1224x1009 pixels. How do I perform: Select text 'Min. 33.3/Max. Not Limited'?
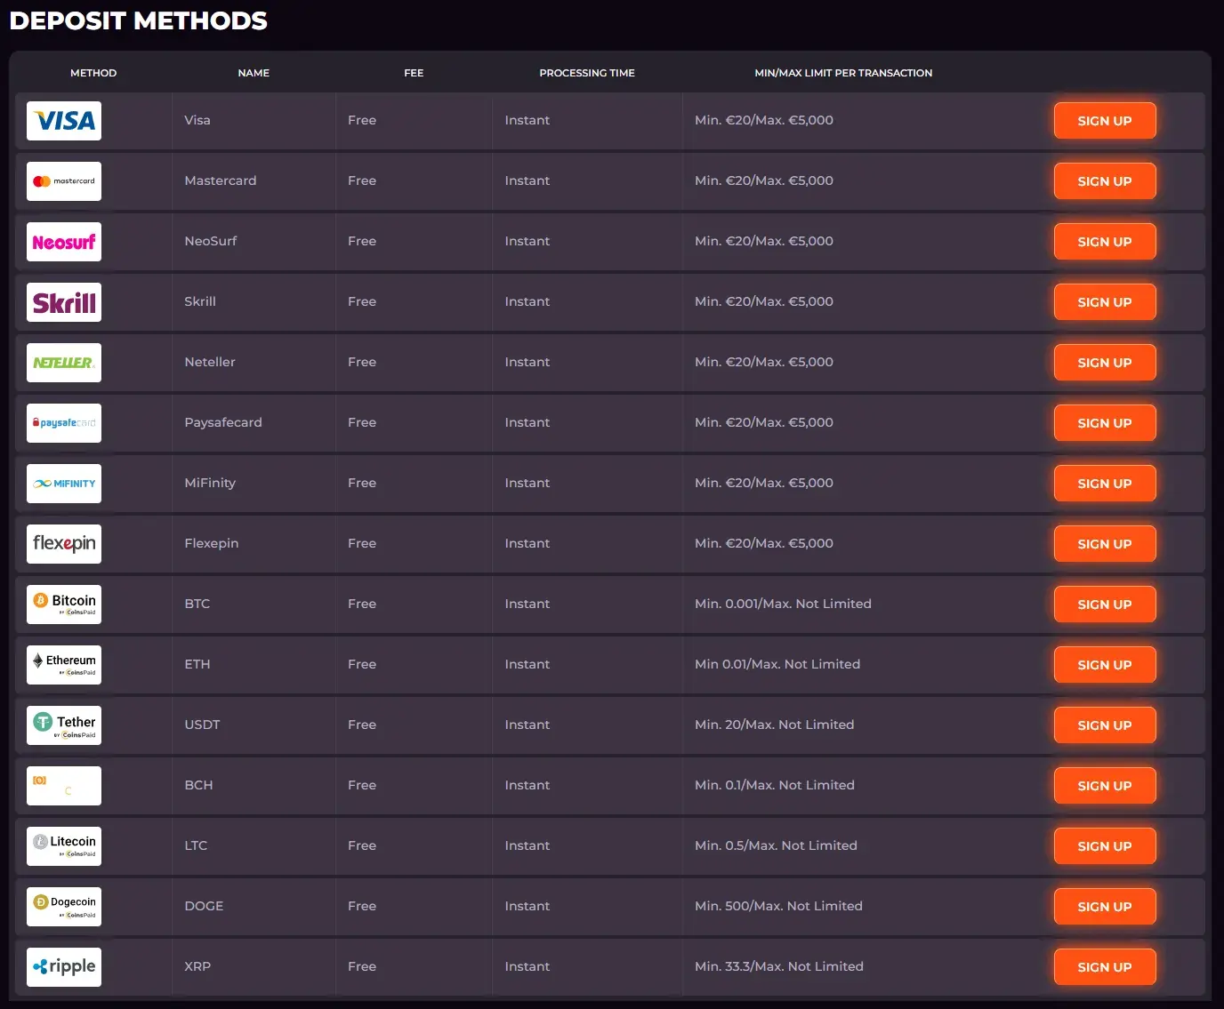pyautogui.click(x=779, y=966)
